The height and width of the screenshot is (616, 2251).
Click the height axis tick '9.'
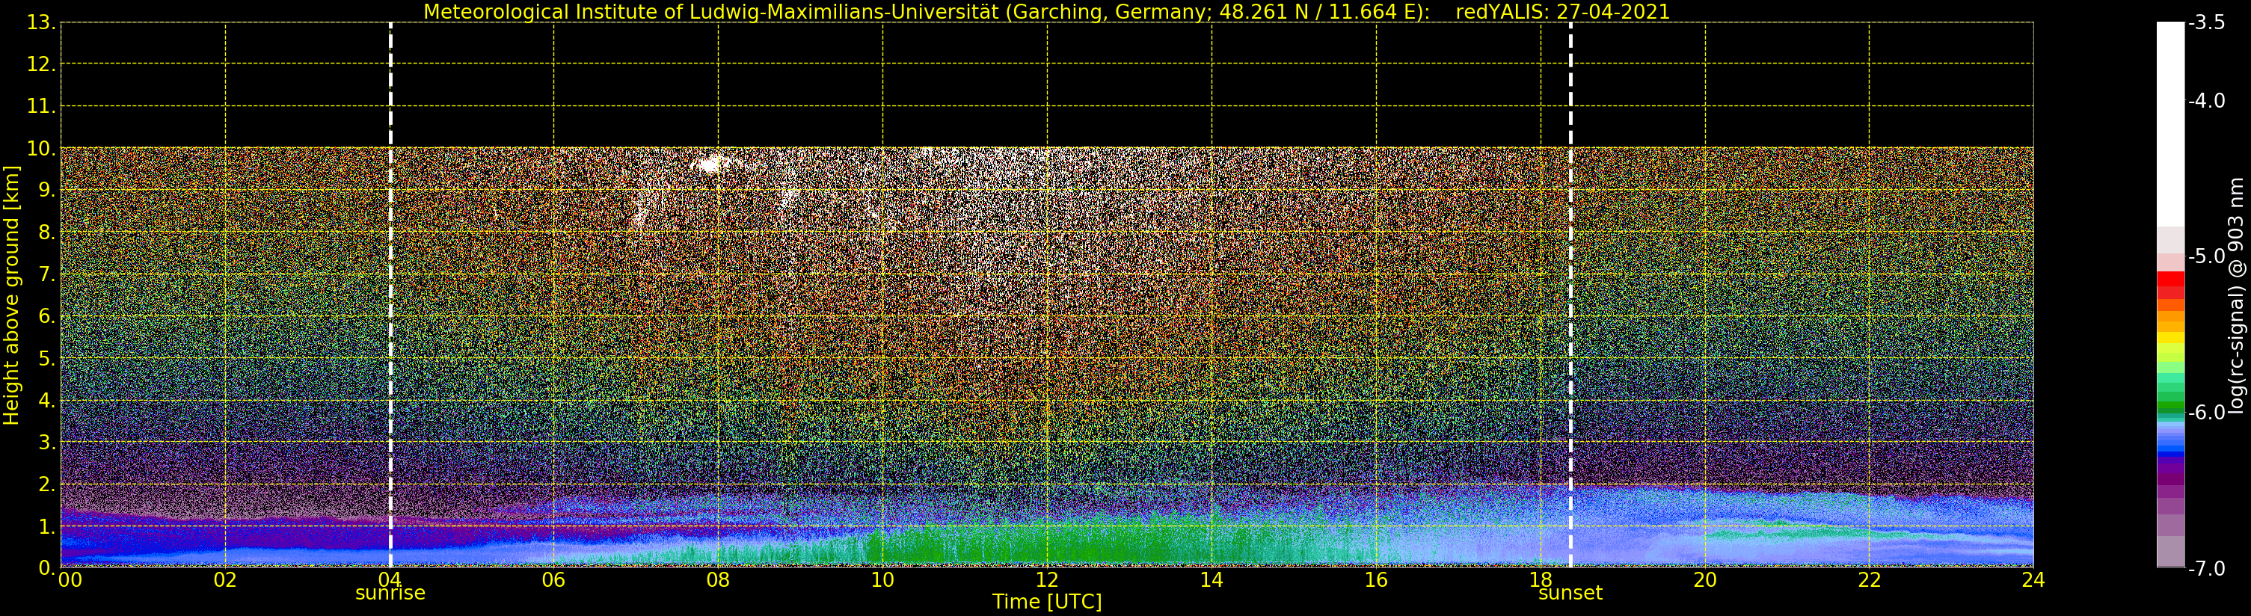click(x=47, y=191)
